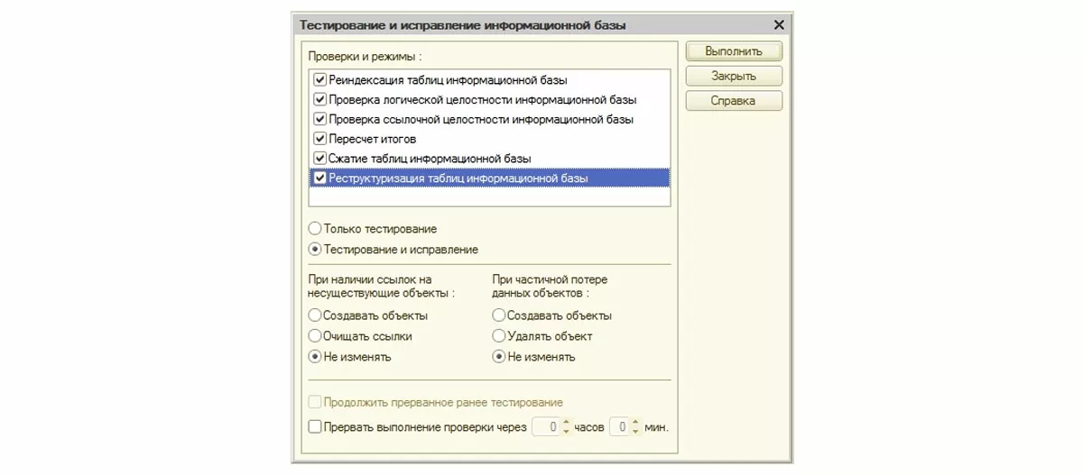The width and height of the screenshot is (1083, 475).
Task: Enable Прервать выполнение проверки через checkbox
Action: pos(315,427)
